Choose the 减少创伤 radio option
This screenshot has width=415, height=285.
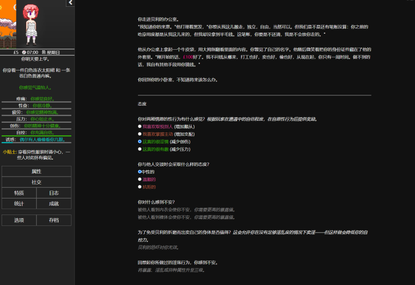(x=140, y=141)
